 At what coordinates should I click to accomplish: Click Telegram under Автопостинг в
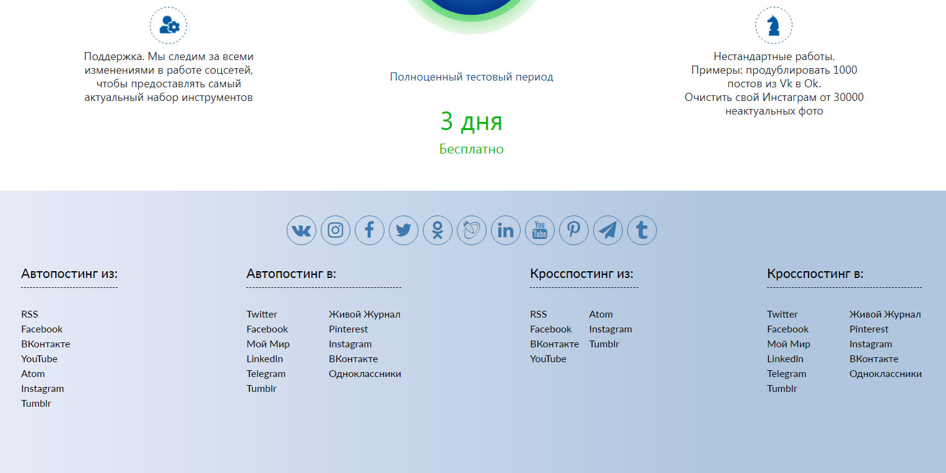coord(266,374)
